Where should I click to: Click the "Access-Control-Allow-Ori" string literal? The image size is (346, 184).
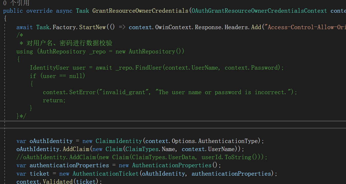[305, 27]
